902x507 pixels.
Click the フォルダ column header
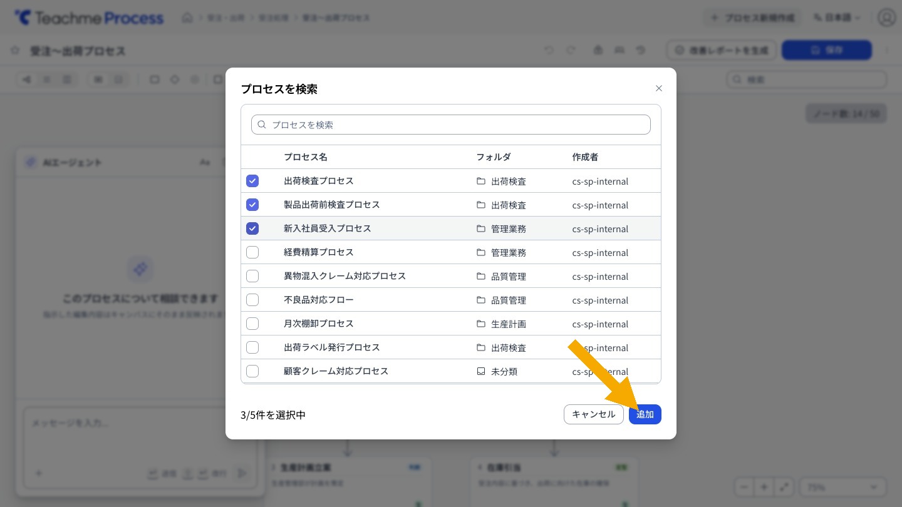coord(494,157)
